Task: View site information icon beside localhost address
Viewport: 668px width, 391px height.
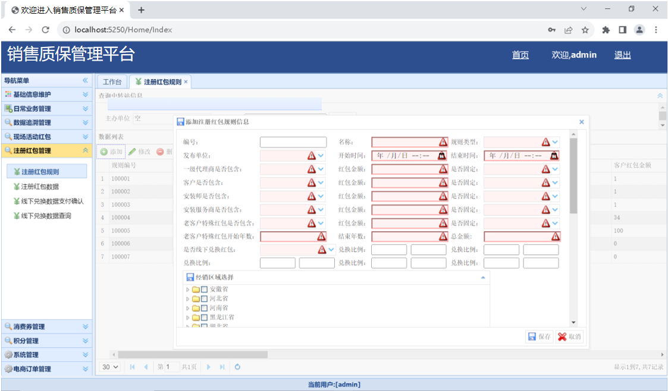Action: (x=66, y=30)
